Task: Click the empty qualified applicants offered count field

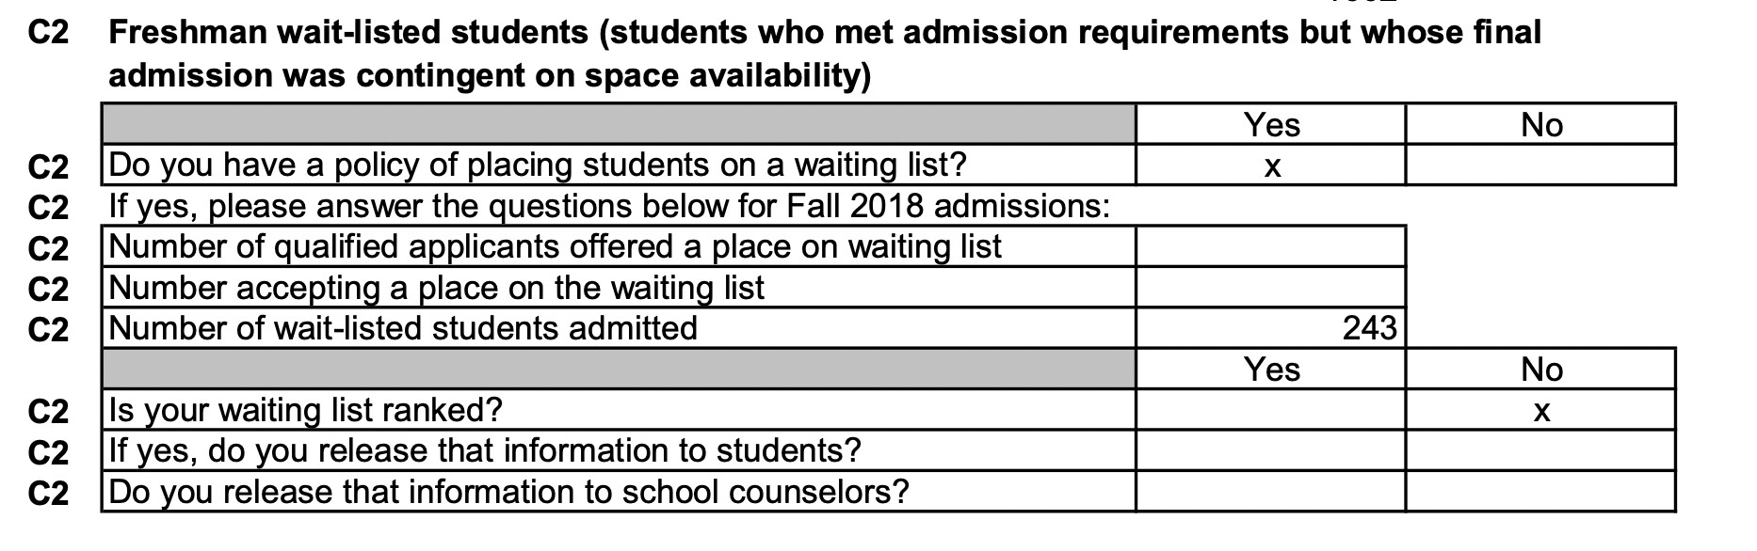Action: pyautogui.click(x=1270, y=246)
